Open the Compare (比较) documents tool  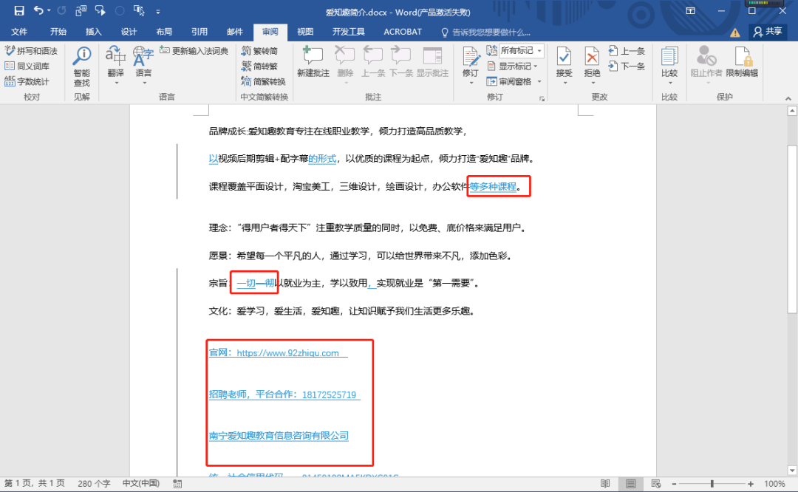(669, 65)
